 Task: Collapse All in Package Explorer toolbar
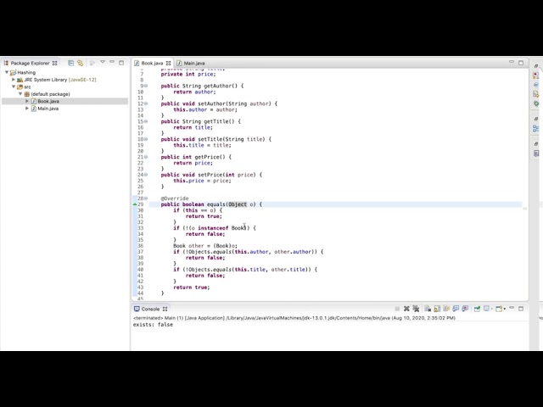point(71,63)
